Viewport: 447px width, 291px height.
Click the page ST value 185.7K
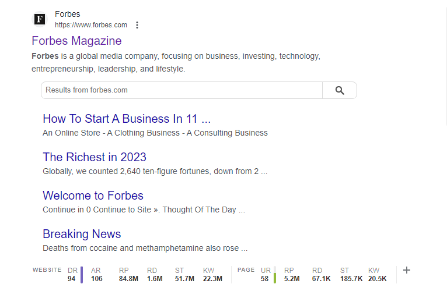coord(351,279)
